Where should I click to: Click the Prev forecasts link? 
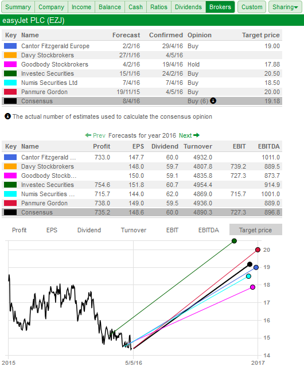pos(99,135)
